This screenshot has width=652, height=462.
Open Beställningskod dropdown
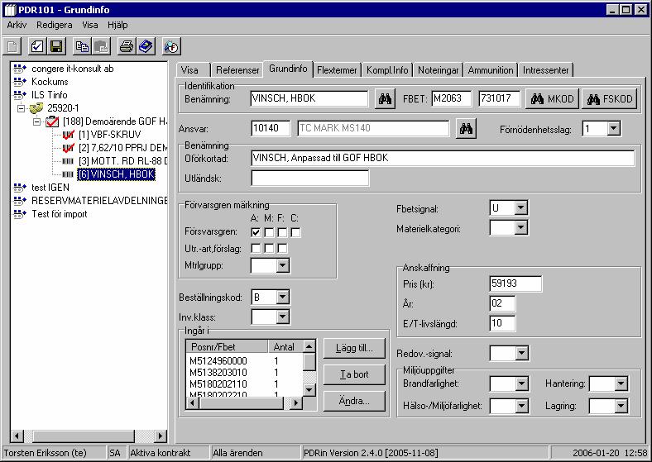click(283, 297)
